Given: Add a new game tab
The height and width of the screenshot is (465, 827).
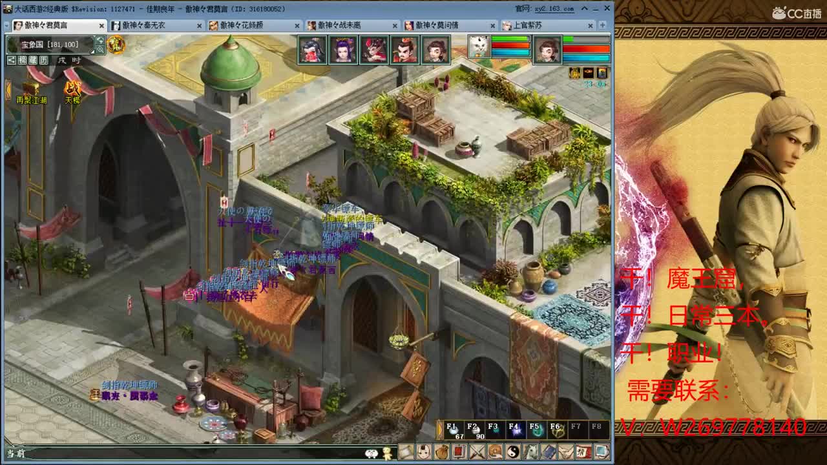Looking at the screenshot, I should pyautogui.click(x=603, y=25).
